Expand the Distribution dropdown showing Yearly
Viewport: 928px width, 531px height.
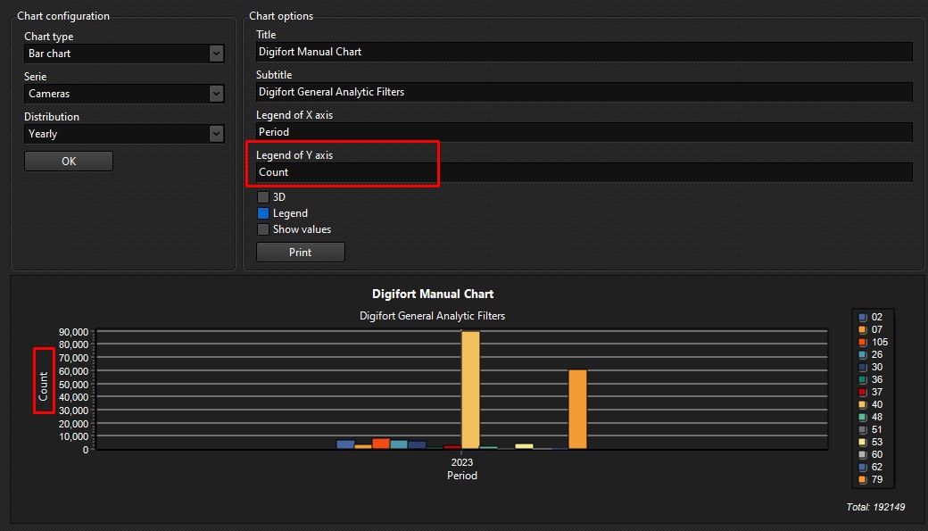(x=124, y=134)
